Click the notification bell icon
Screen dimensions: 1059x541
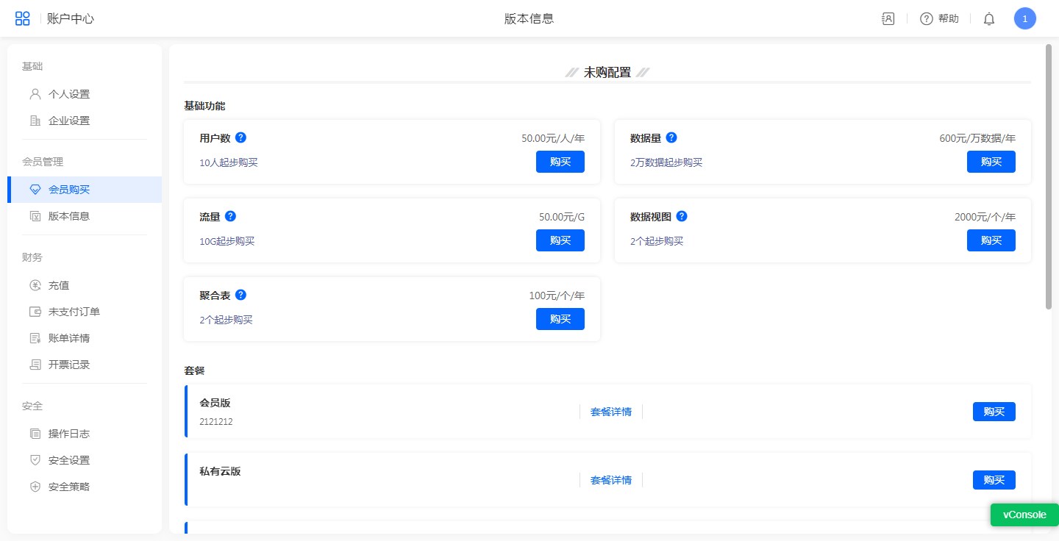click(x=989, y=19)
